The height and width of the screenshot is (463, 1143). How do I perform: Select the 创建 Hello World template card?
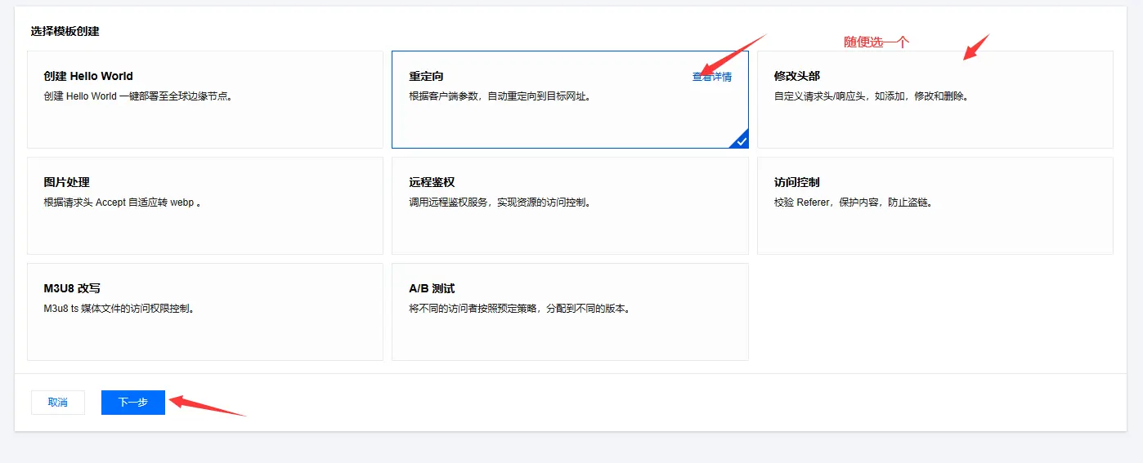point(205,100)
